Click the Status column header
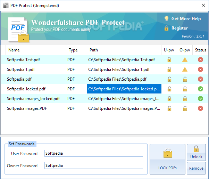 [200, 50]
